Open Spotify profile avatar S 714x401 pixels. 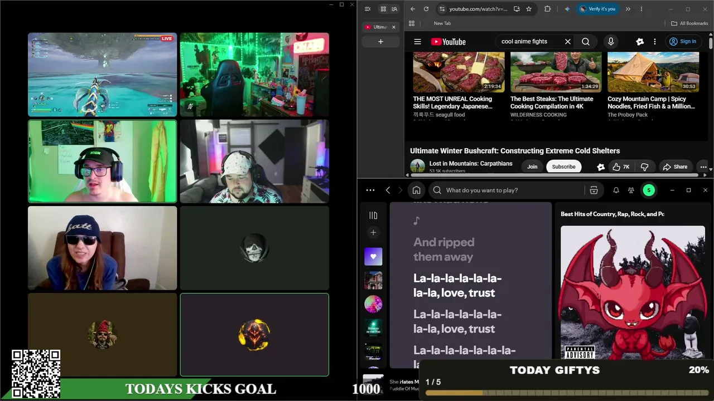[x=649, y=190]
